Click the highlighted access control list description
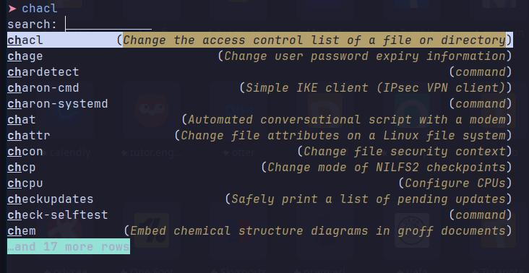 (314, 40)
